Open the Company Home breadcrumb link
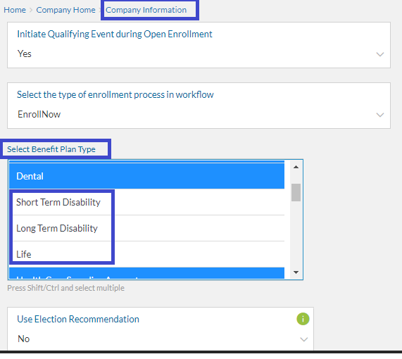 pos(65,10)
